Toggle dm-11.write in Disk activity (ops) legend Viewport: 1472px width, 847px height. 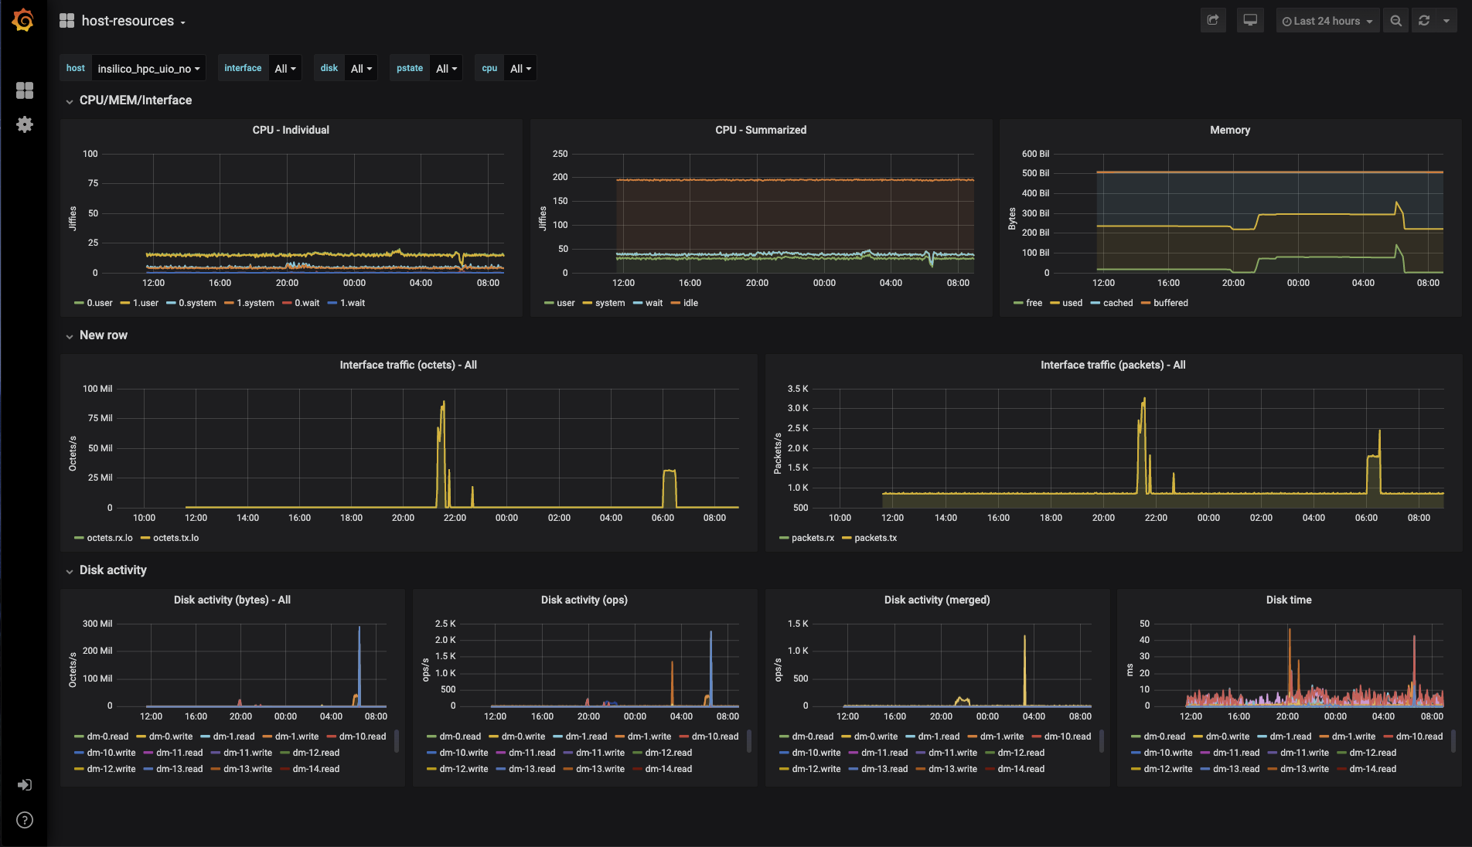pyautogui.click(x=600, y=753)
